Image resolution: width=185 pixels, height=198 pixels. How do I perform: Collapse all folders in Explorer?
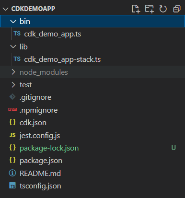click(177, 9)
